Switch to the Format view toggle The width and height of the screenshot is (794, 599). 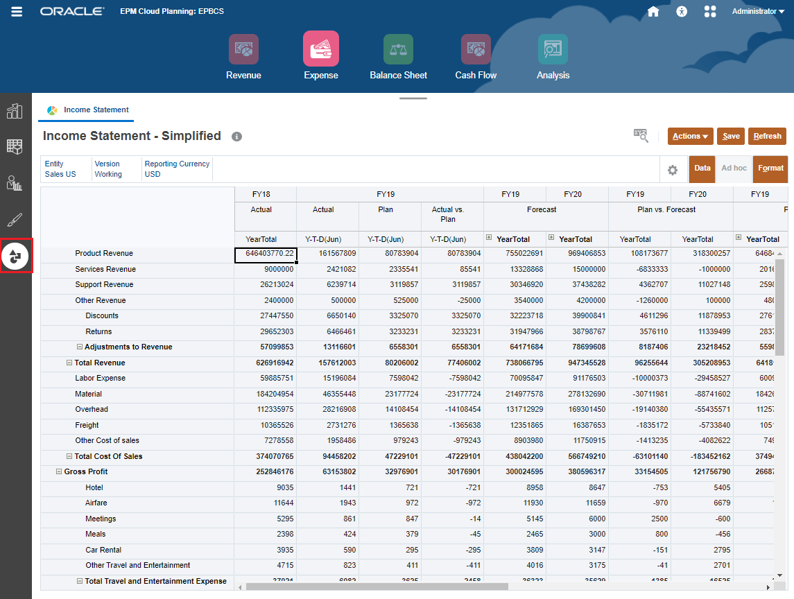click(770, 168)
